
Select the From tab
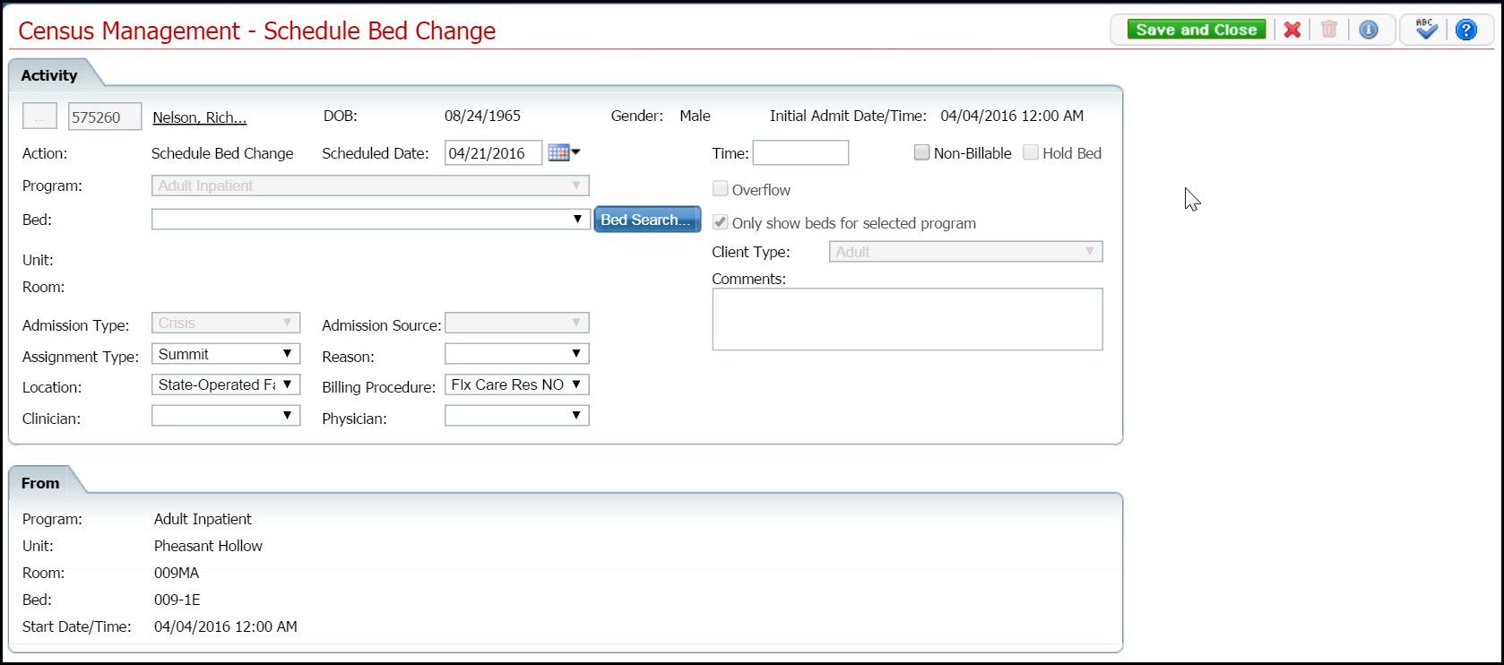40,483
